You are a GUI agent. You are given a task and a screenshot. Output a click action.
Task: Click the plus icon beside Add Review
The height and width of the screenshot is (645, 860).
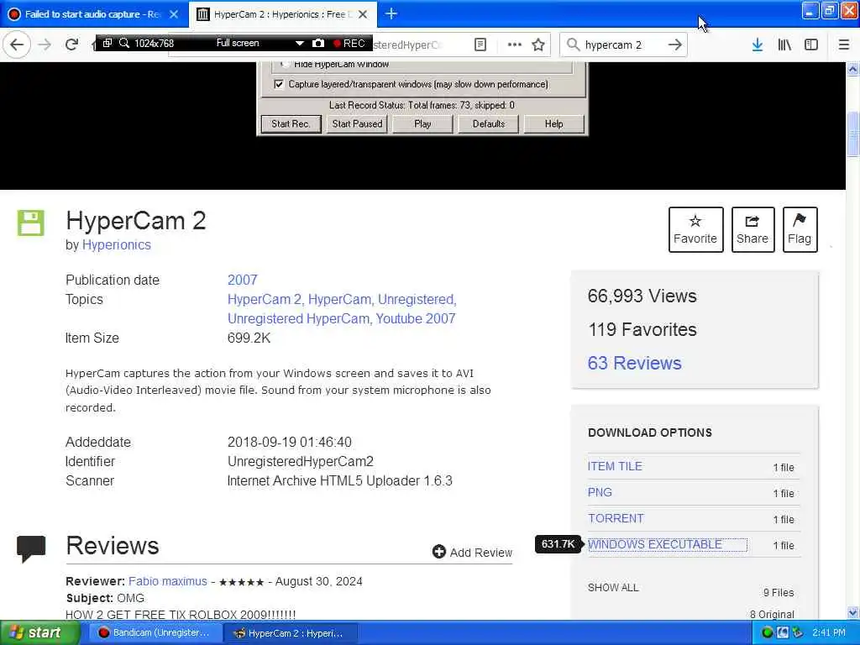point(438,552)
